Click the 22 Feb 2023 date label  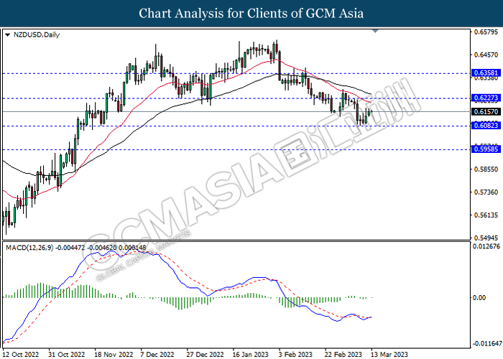point(343,355)
